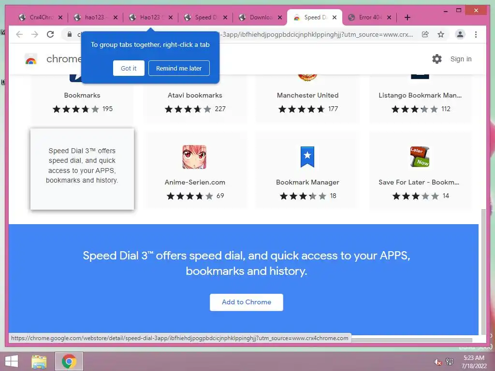495x371 pixels.
Task: Click the Speed Dial 3 description card
Action: tap(82, 169)
